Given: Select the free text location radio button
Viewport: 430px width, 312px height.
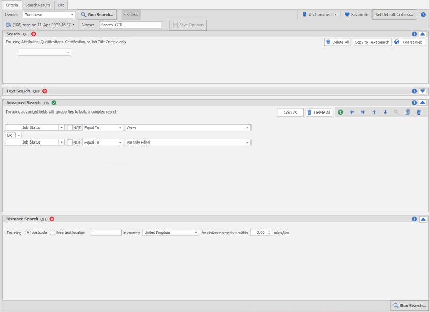Looking at the screenshot, I should [x=53, y=232].
